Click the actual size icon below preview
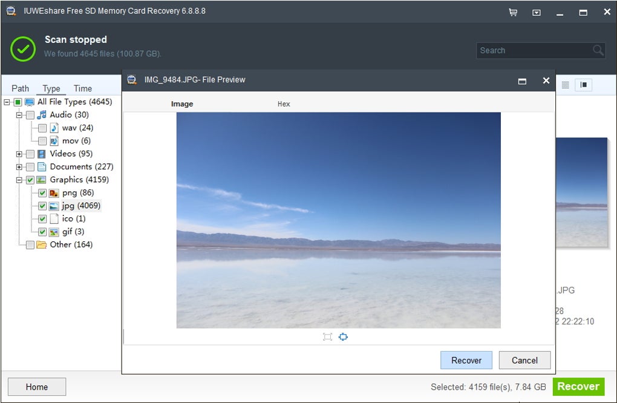 pos(327,337)
